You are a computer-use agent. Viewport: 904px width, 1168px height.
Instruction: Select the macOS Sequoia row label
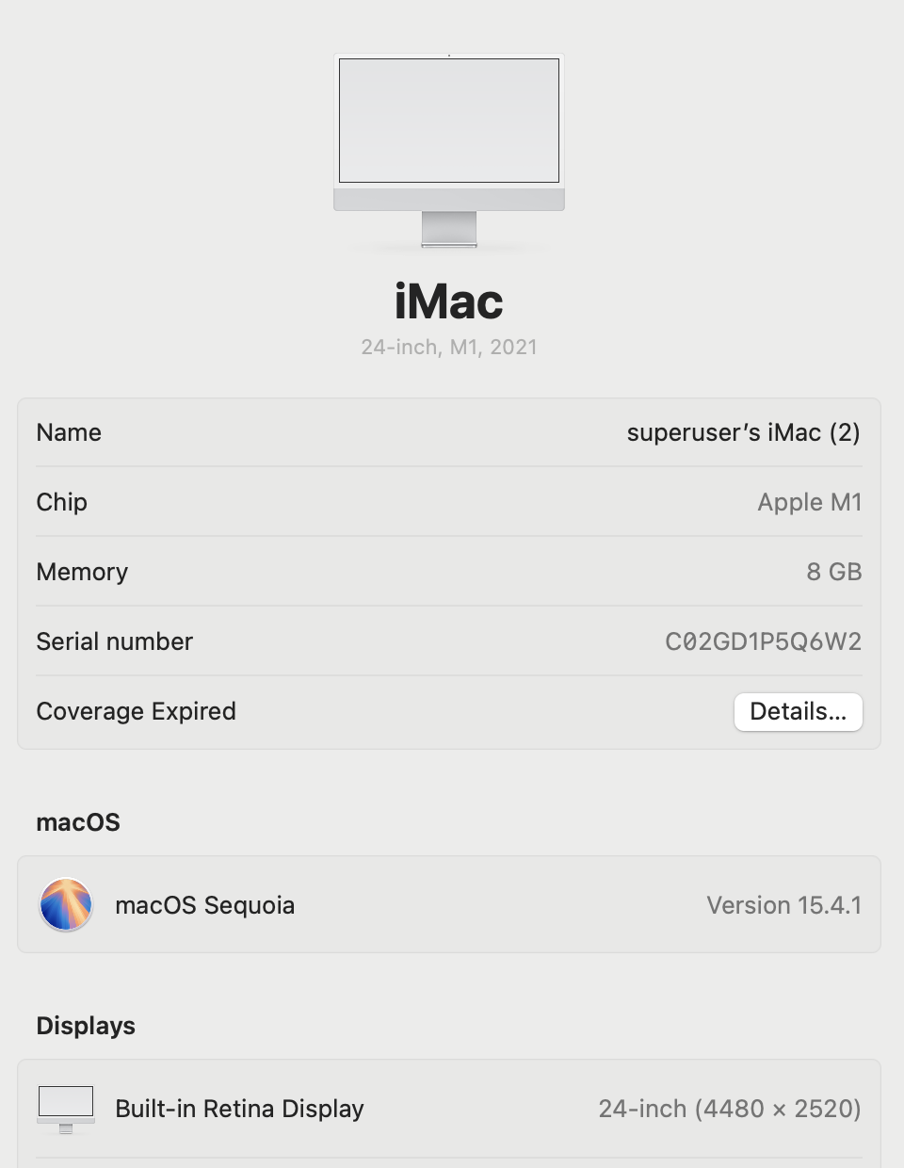(x=205, y=905)
